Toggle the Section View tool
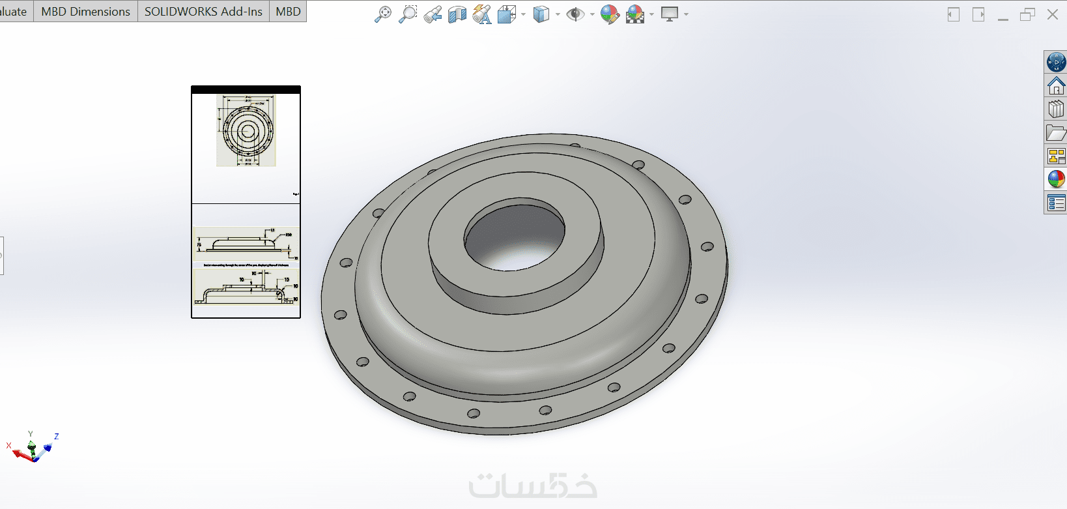 (457, 14)
